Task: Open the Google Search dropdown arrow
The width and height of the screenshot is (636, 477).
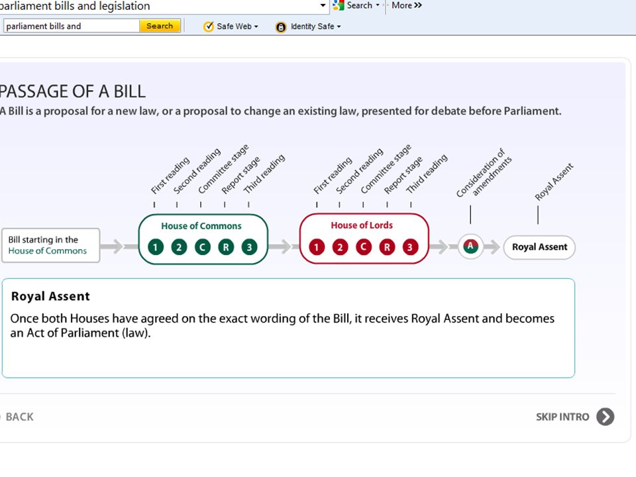Action: coord(378,5)
